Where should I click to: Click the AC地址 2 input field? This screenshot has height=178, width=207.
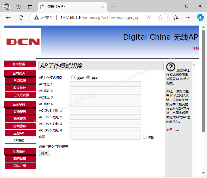(x=105, y=91)
